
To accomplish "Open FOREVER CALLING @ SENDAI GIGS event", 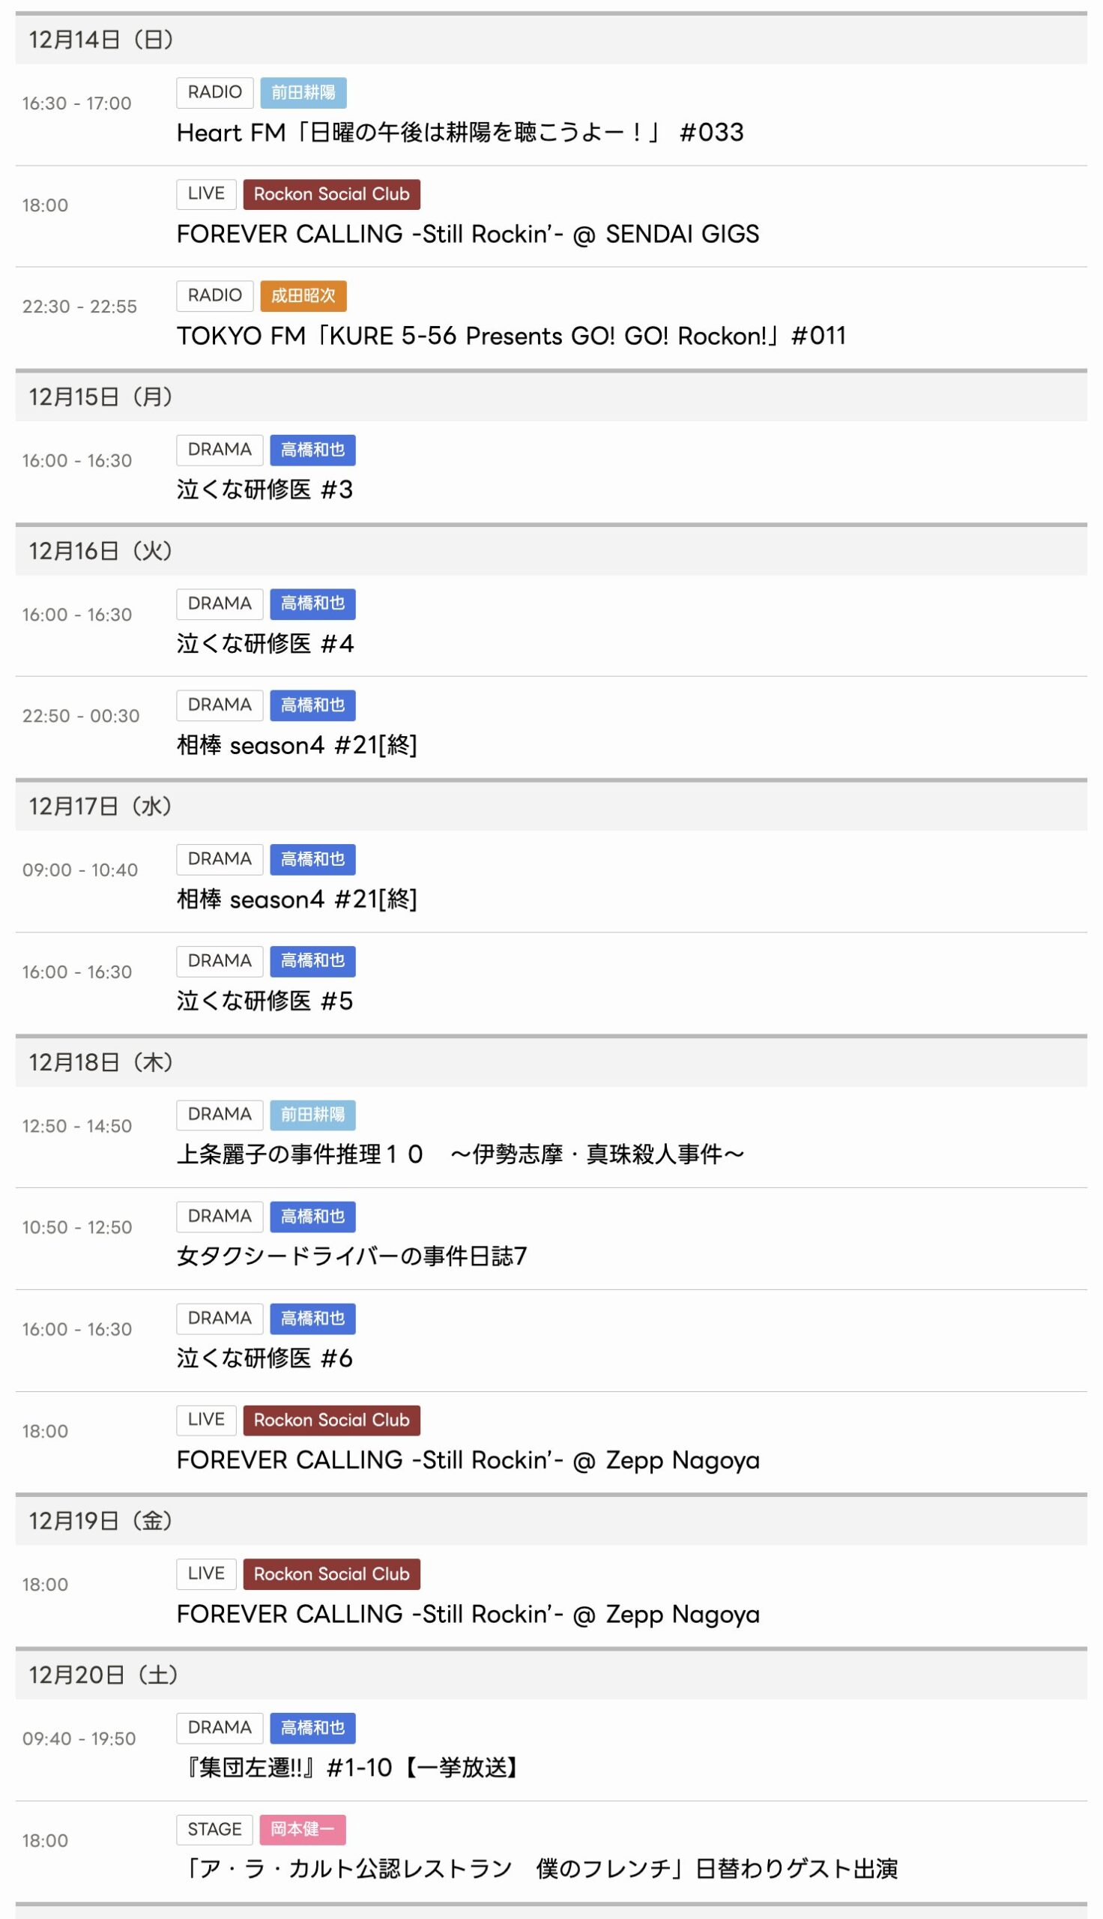I will coord(468,234).
